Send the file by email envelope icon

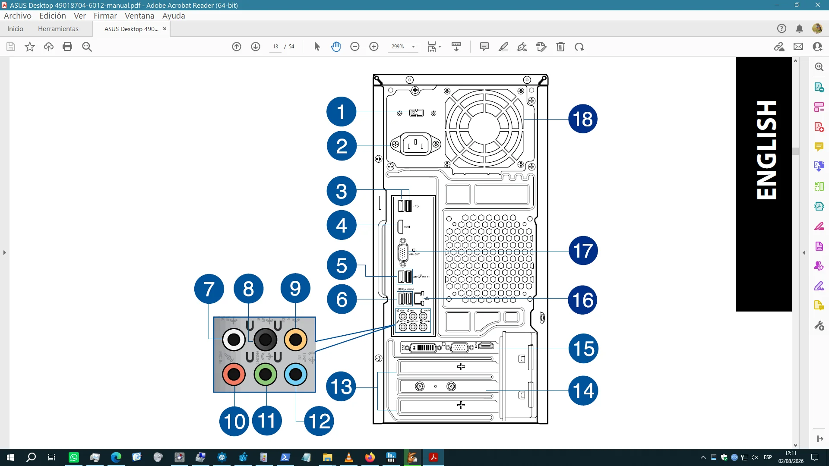[798, 47]
